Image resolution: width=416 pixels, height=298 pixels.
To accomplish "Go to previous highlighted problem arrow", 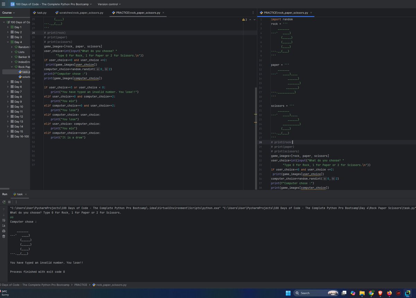I will coord(250,20).
